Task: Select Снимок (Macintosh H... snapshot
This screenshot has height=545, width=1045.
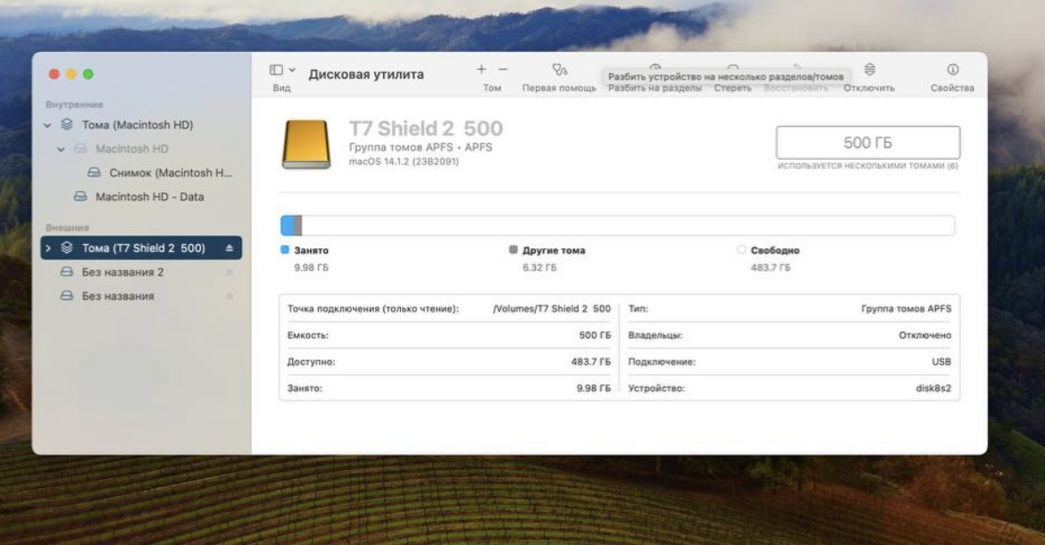Action: [x=171, y=172]
